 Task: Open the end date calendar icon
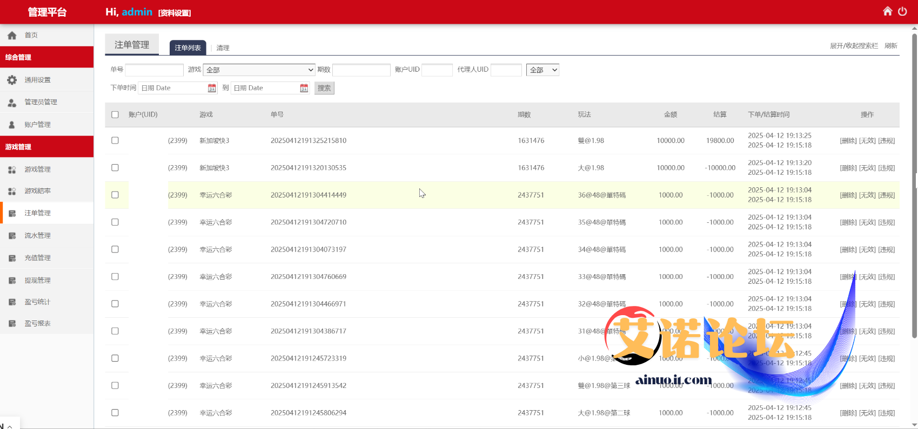(304, 88)
